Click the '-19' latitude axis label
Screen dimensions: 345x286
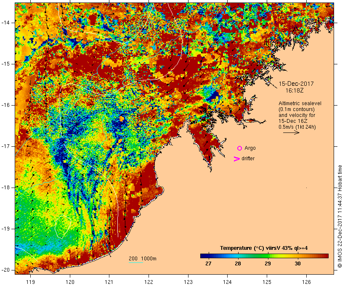(5, 229)
